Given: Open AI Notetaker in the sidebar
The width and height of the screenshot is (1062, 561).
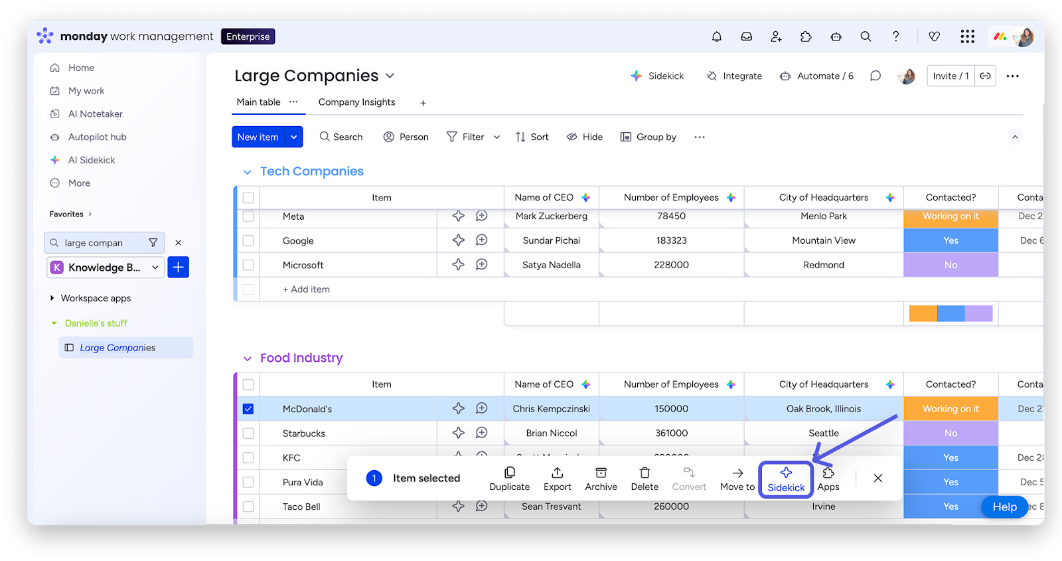Looking at the screenshot, I should [95, 114].
